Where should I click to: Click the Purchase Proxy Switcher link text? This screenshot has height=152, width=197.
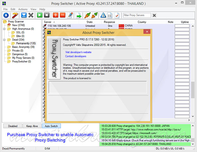pos(50,137)
